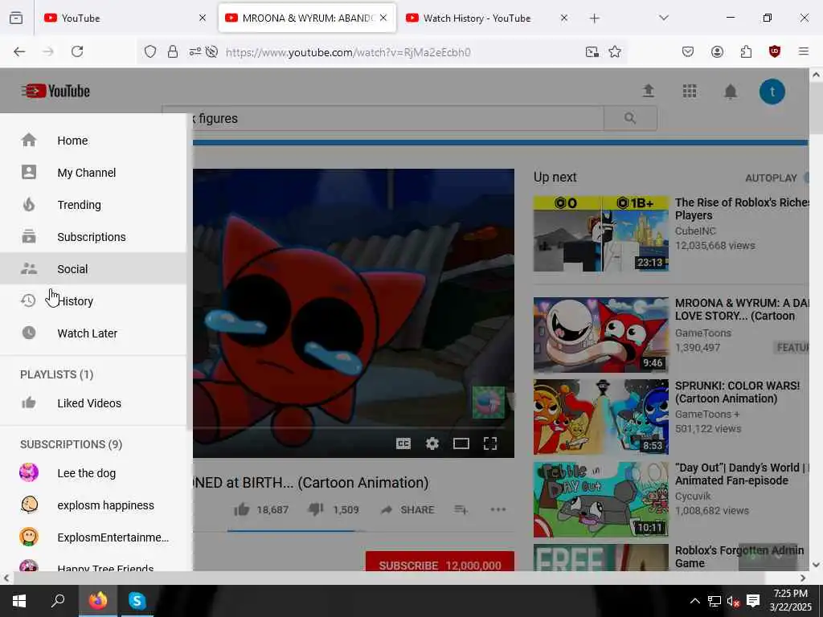Screen dimensions: 823x617
Task: Click the upload video icon
Action: point(649,91)
